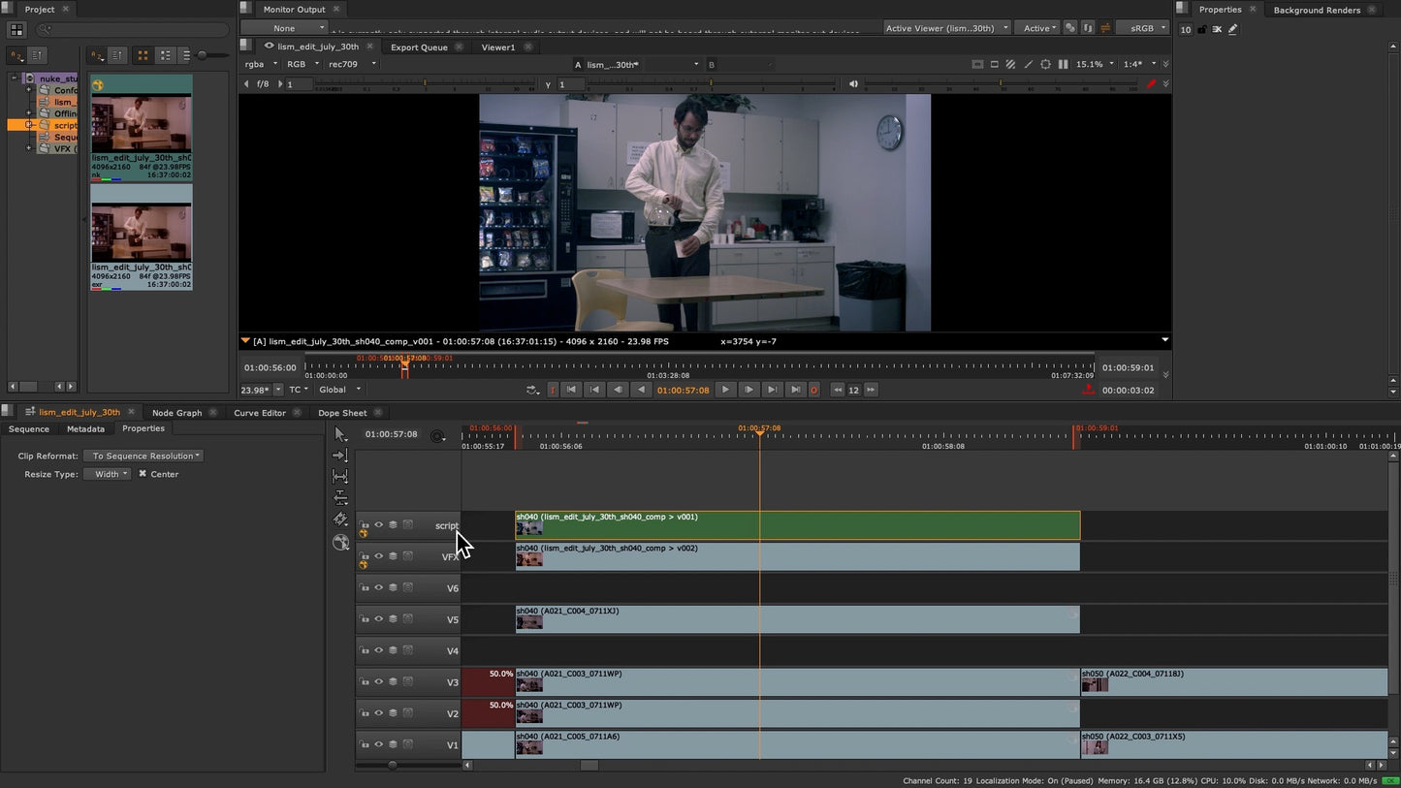Viewport: 1401px width, 788px height.
Task: Select the sh050 clip on track V3
Action: pyautogui.click(x=1231, y=682)
